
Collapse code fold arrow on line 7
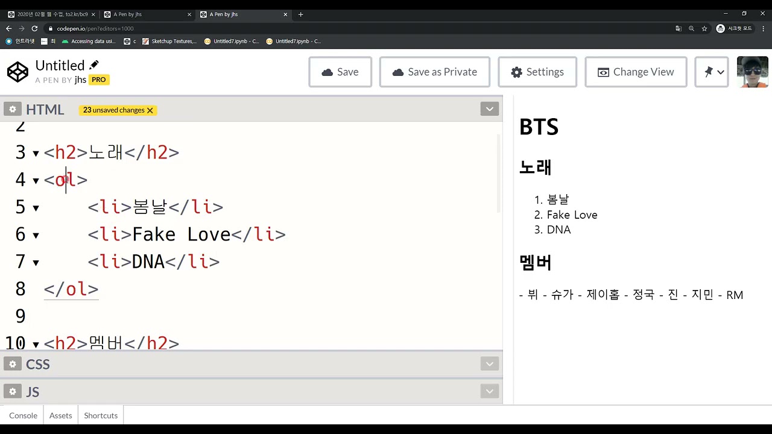click(36, 263)
